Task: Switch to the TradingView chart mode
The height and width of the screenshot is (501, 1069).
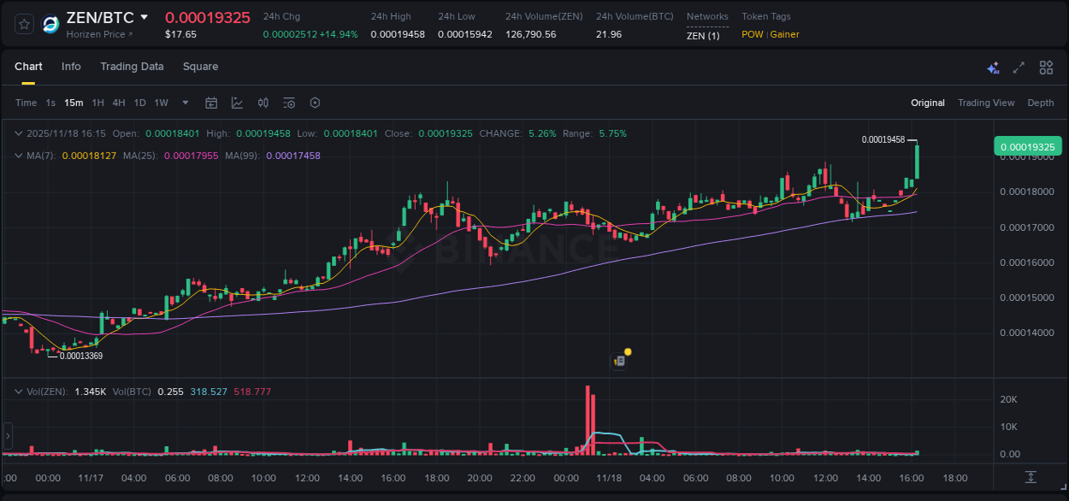Action: [985, 103]
